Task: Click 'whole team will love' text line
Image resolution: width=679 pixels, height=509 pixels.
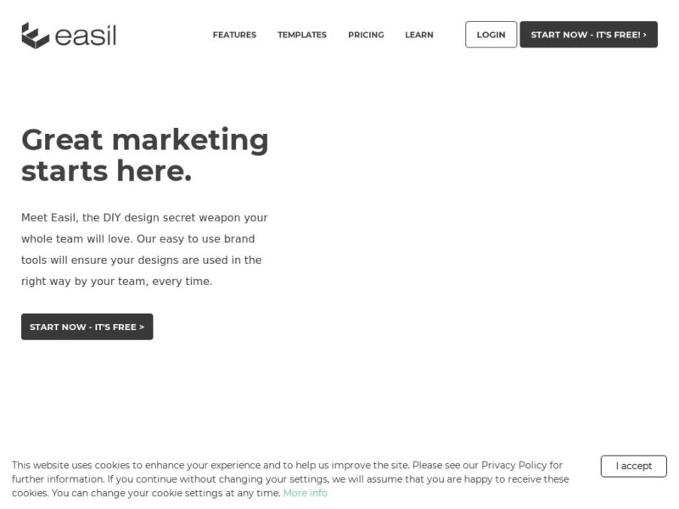Action: coord(76,239)
